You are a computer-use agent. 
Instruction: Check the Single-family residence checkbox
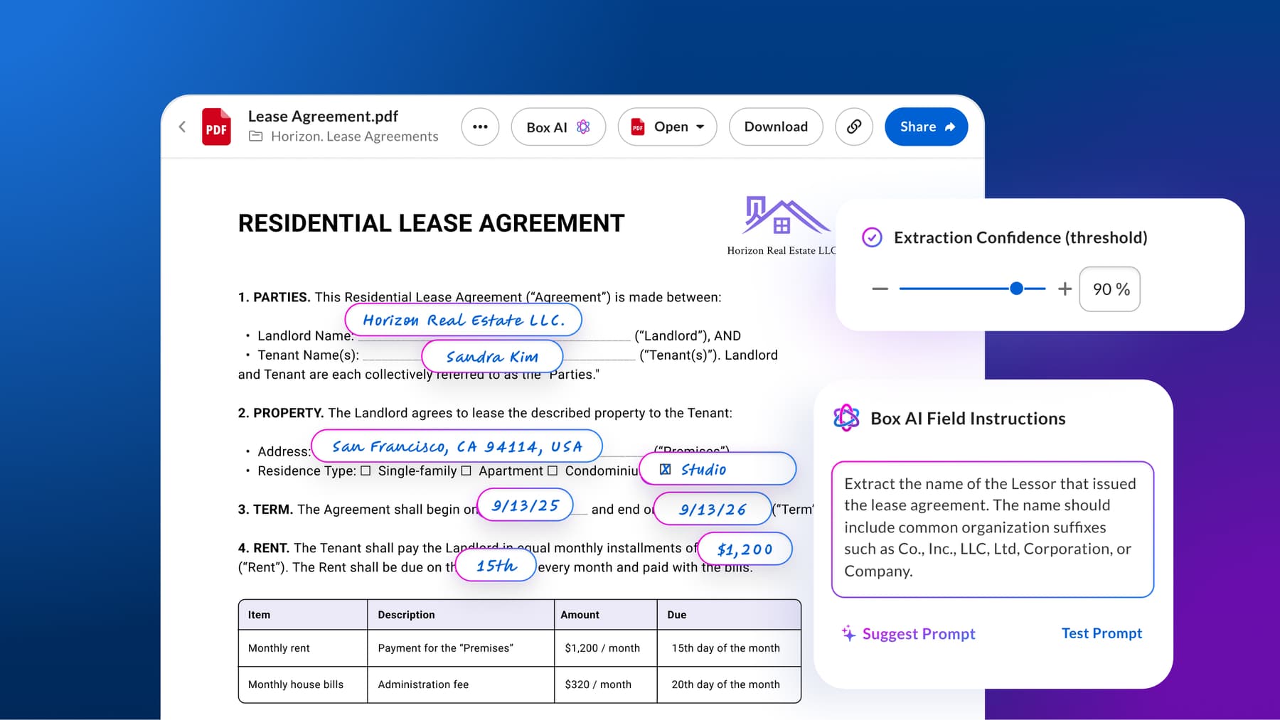366,471
